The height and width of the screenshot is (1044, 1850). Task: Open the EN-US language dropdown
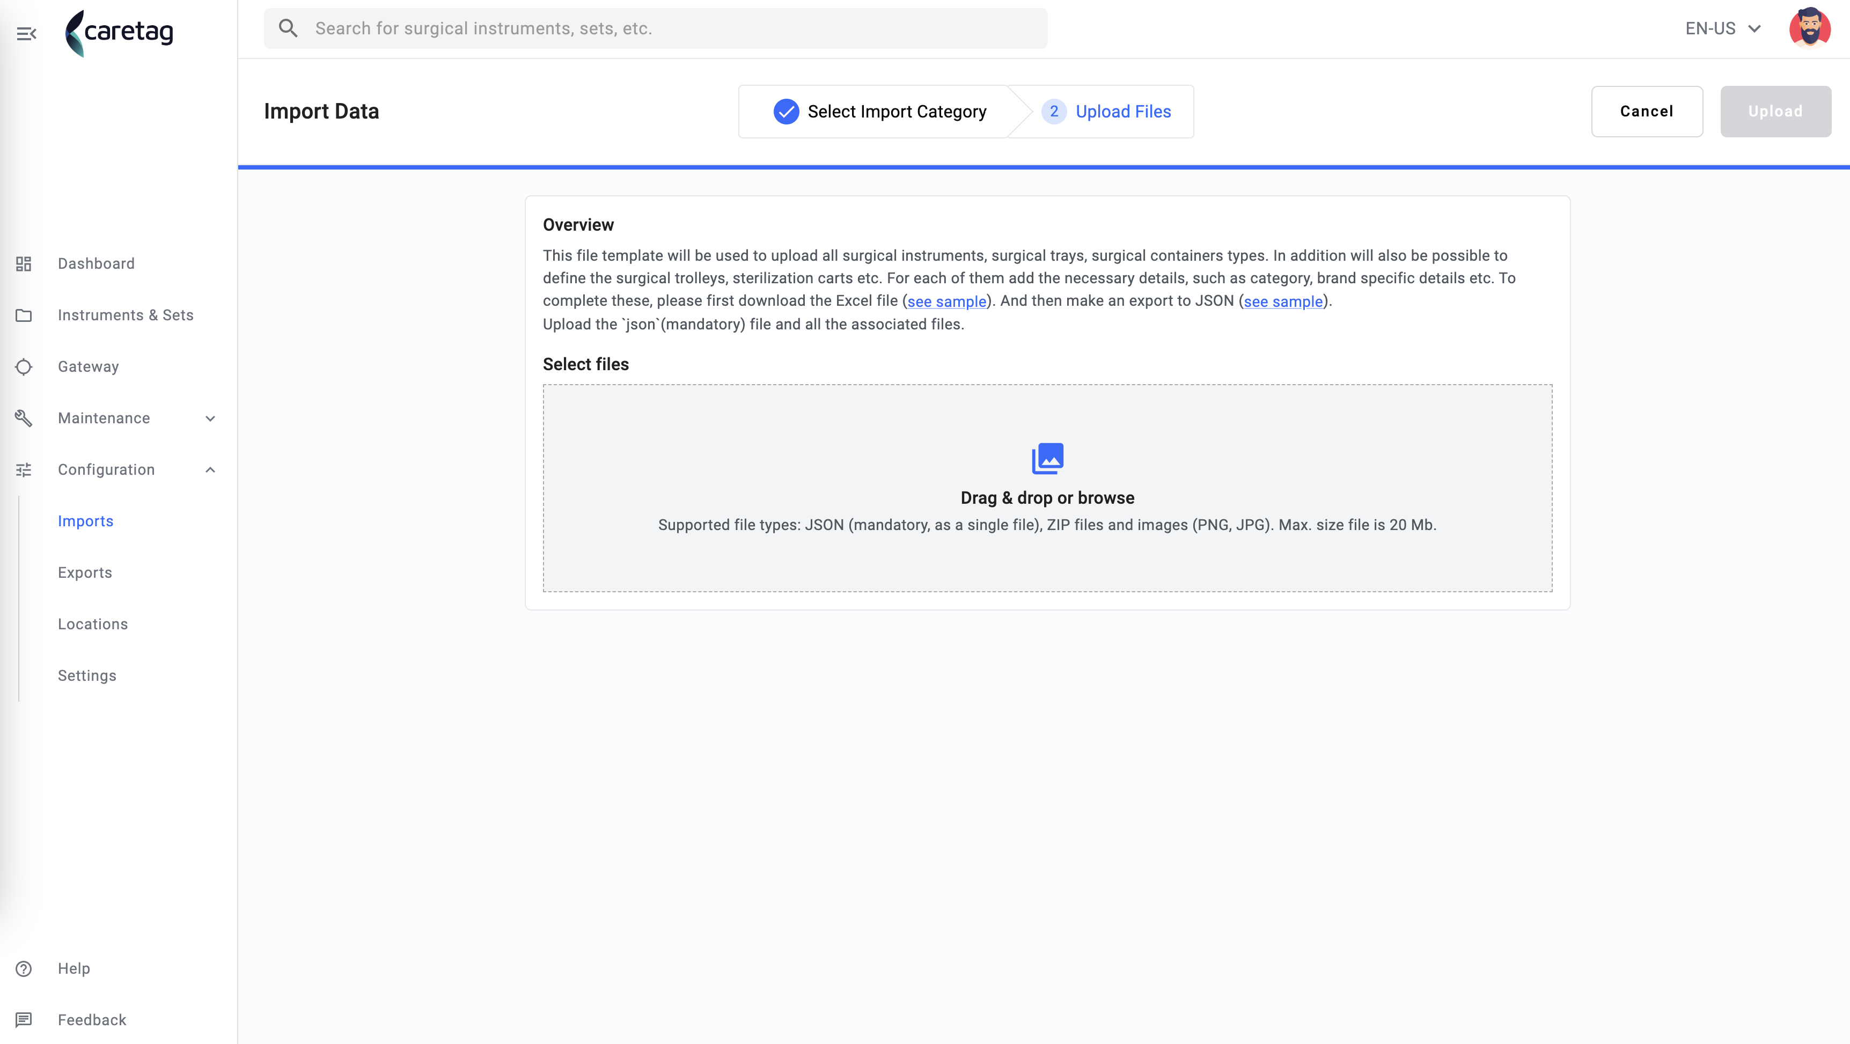[1723, 28]
